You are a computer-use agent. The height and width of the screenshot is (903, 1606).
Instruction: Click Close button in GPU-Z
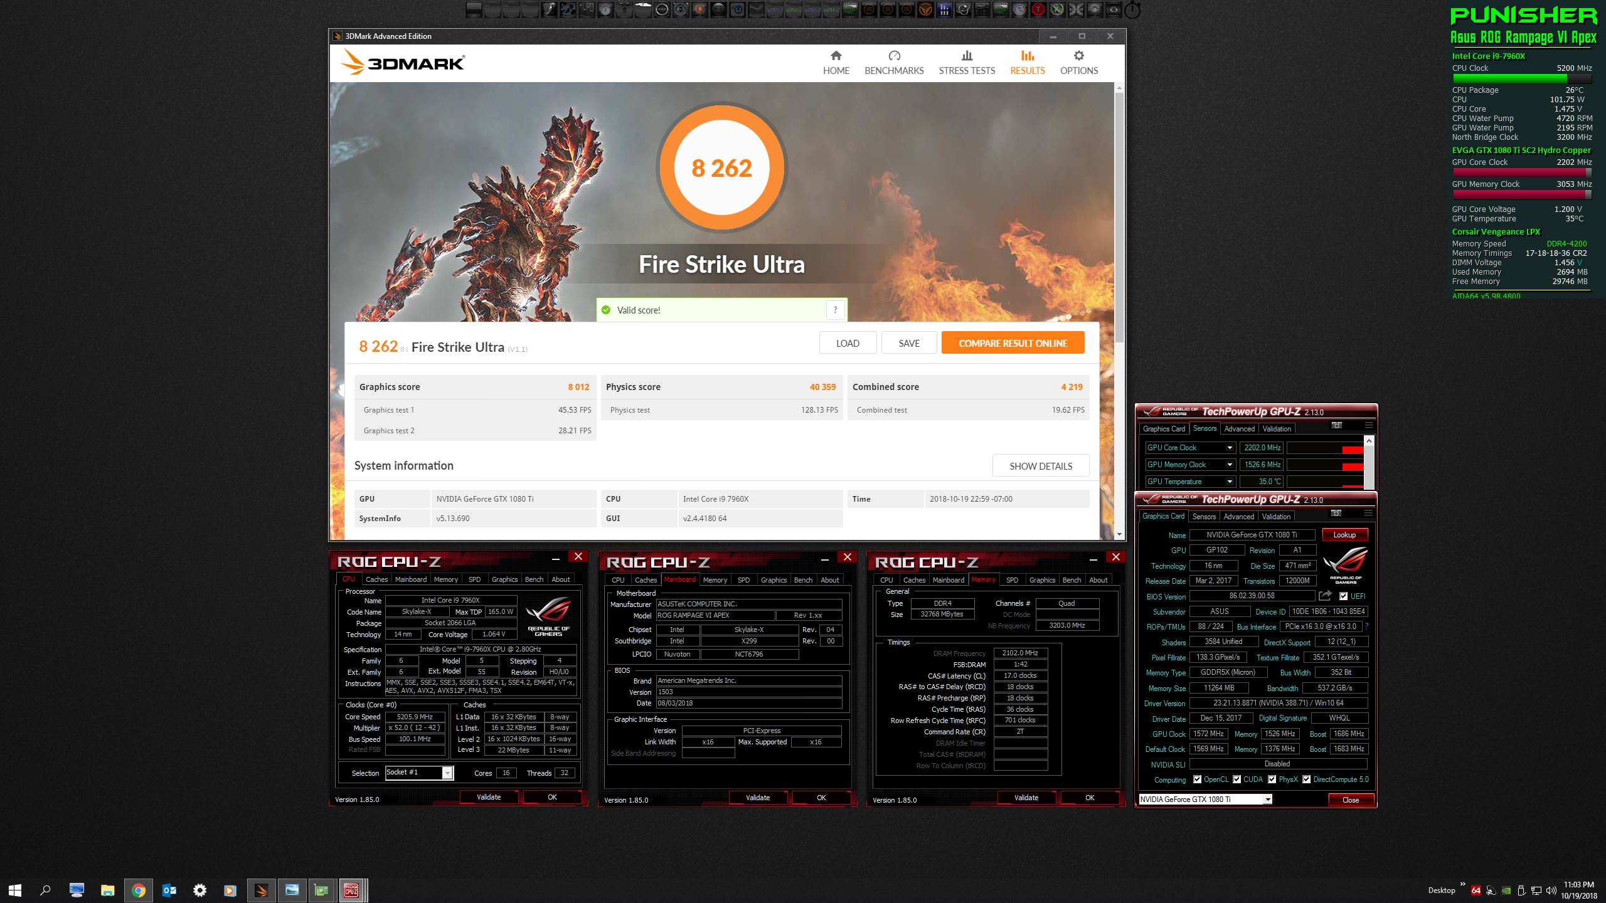click(1351, 800)
